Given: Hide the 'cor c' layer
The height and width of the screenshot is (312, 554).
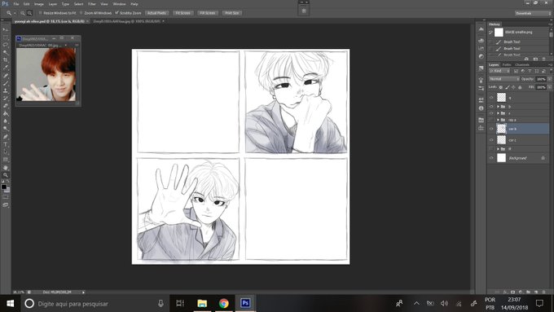Looking at the screenshot, I should pyautogui.click(x=491, y=140).
